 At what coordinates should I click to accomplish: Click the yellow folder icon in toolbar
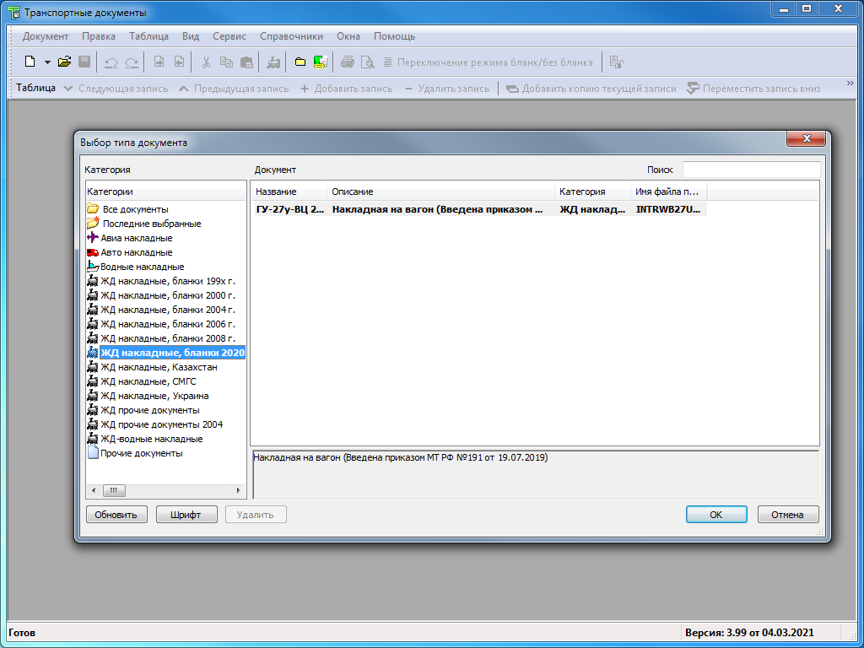pyautogui.click(x=300, y=62)
